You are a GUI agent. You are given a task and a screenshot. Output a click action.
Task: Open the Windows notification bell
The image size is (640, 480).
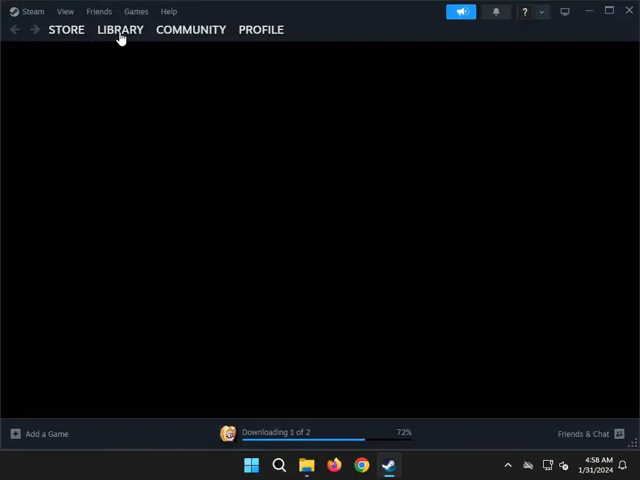point(622,465)
